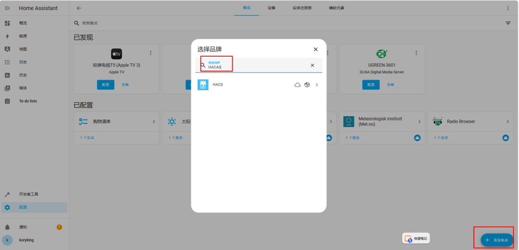Image resolution: width=519 pixels, height=250 pixels.
Task: Click the page search magnifier icon
Action: pos(76,23)
